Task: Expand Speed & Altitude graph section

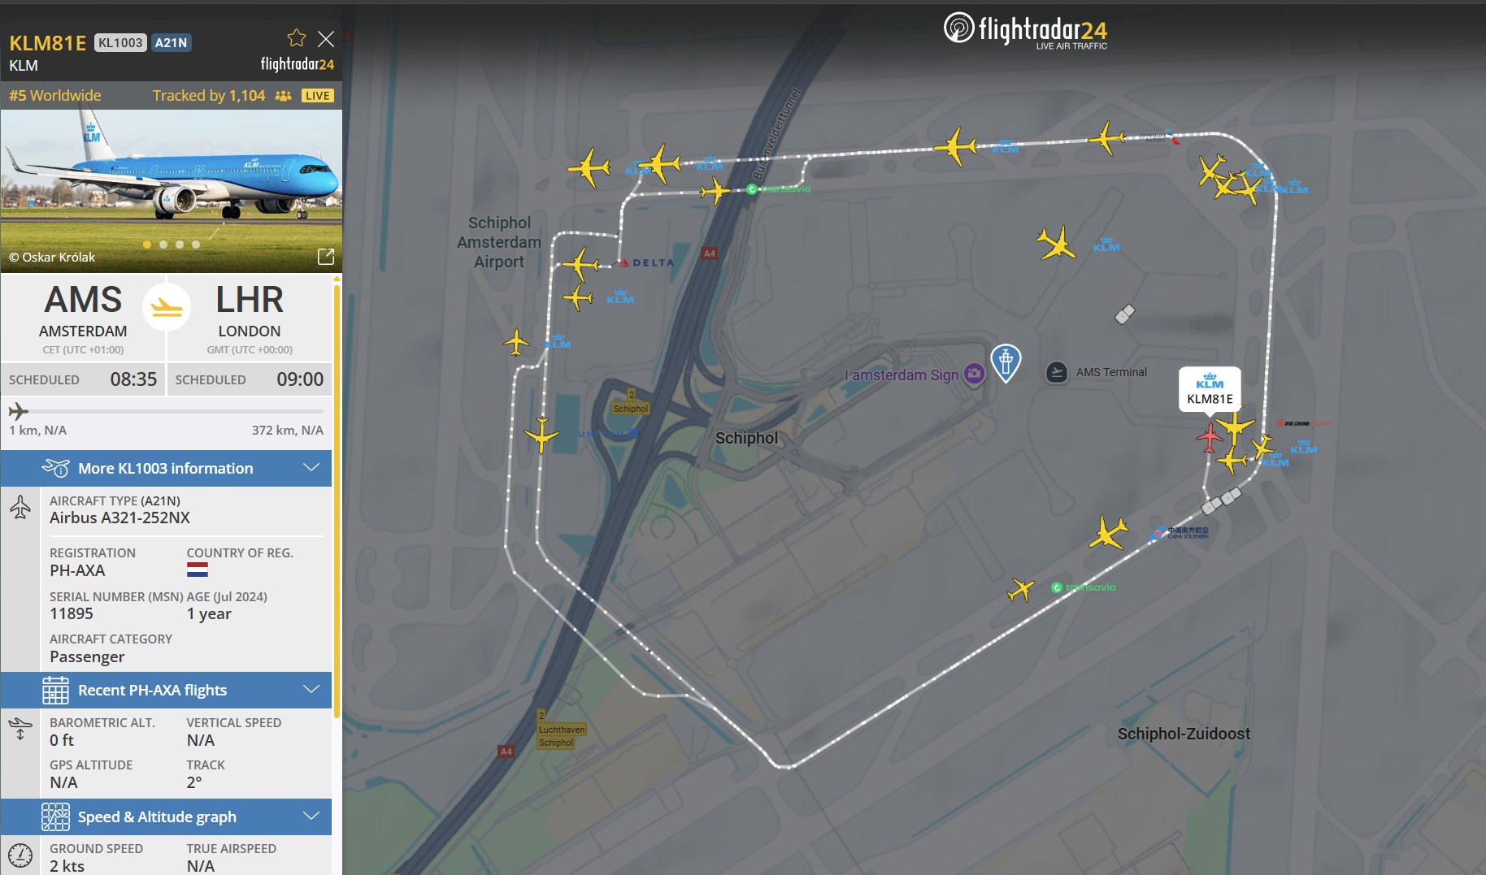Action: tap(166, 817)
